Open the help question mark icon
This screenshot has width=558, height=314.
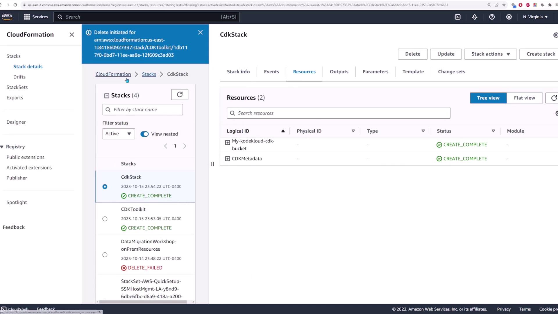[x=492, y=17]
